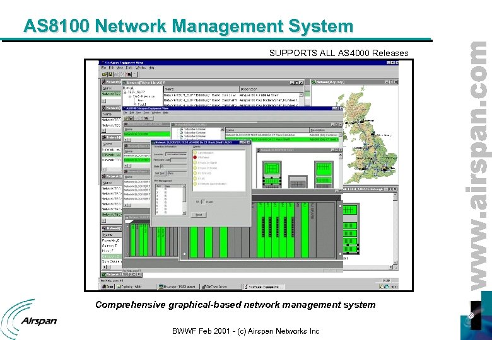Open the File menu in the AS8100 window
The image size is (492, 340).
point(125,113)
